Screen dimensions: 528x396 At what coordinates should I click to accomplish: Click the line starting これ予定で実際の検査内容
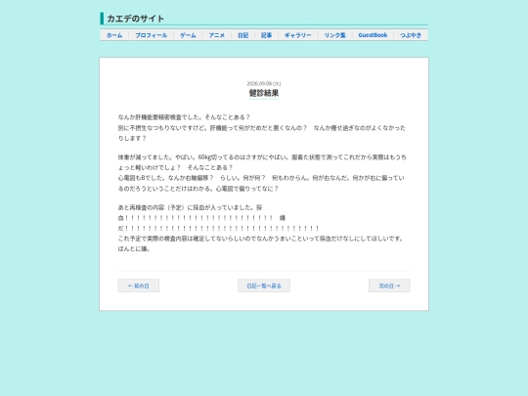261,239
